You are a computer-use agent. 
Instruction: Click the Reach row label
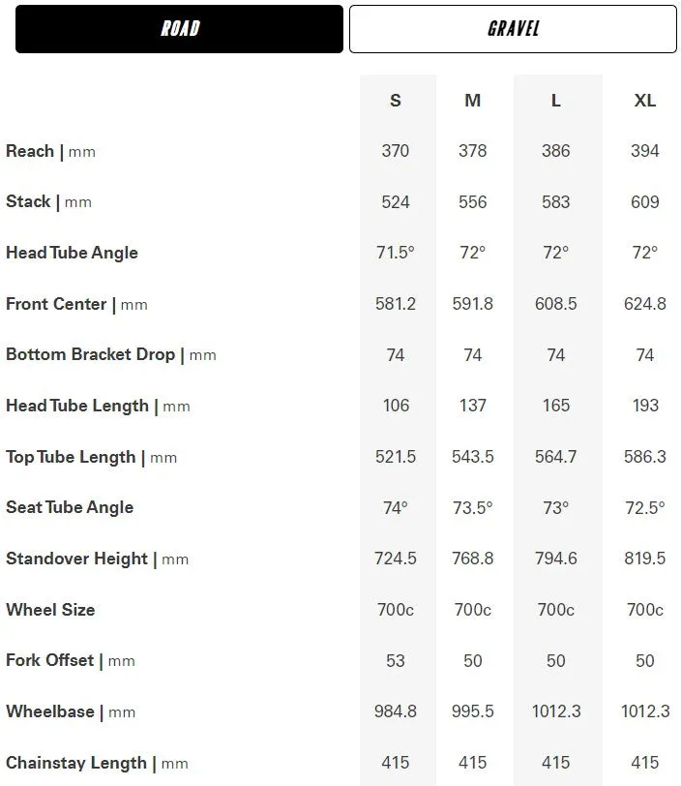[50, 151]
